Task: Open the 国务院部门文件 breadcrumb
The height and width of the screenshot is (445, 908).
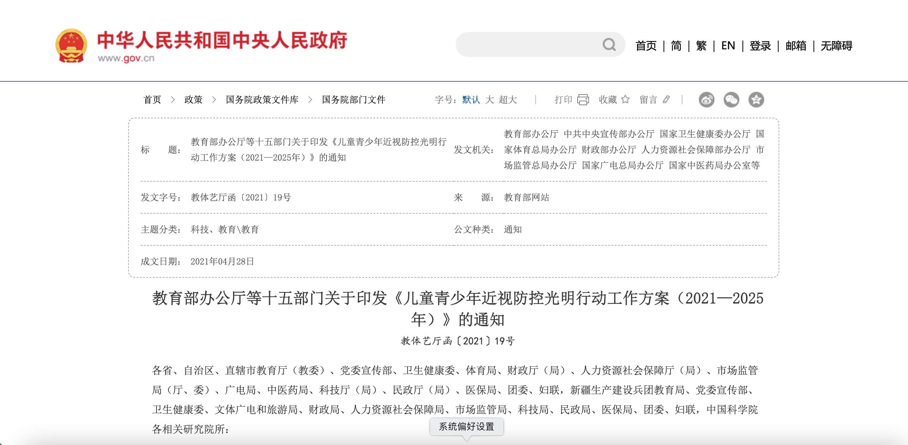Action: point(354,100)
